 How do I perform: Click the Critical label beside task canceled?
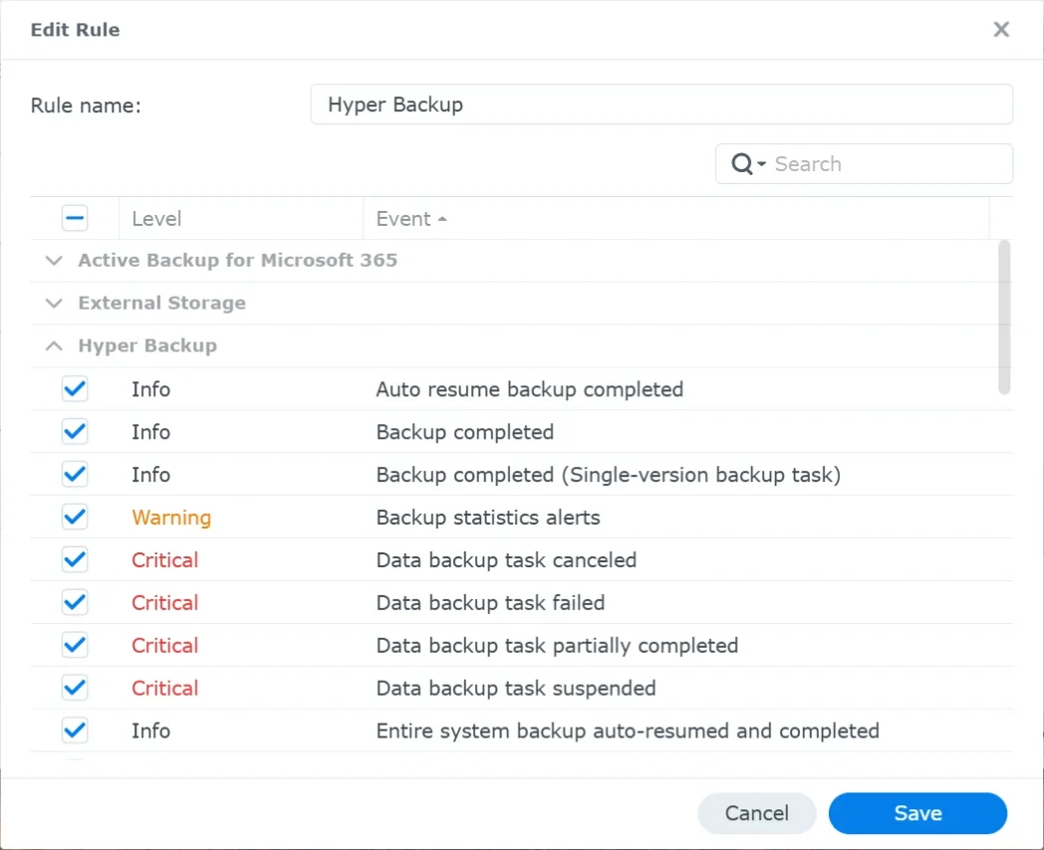165,560
